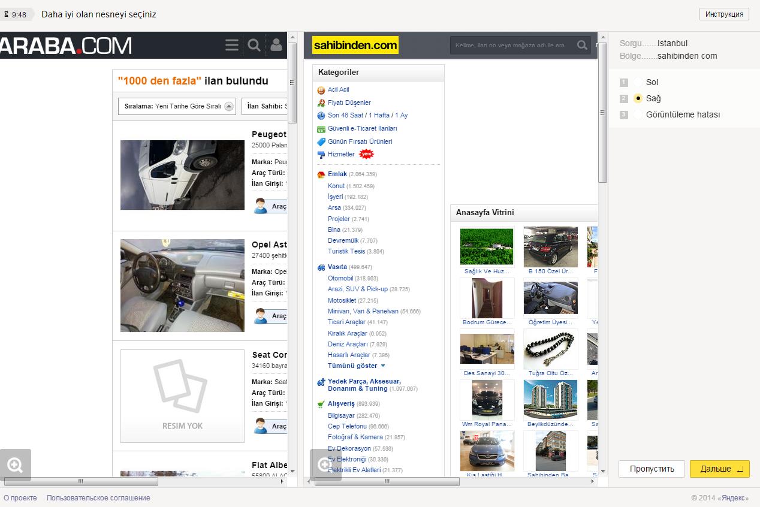This screenshot has width=760, height=507.
Task: Open the Tuğra Oltu Öz... rosary thumbnail
Action: coord(551,349)
